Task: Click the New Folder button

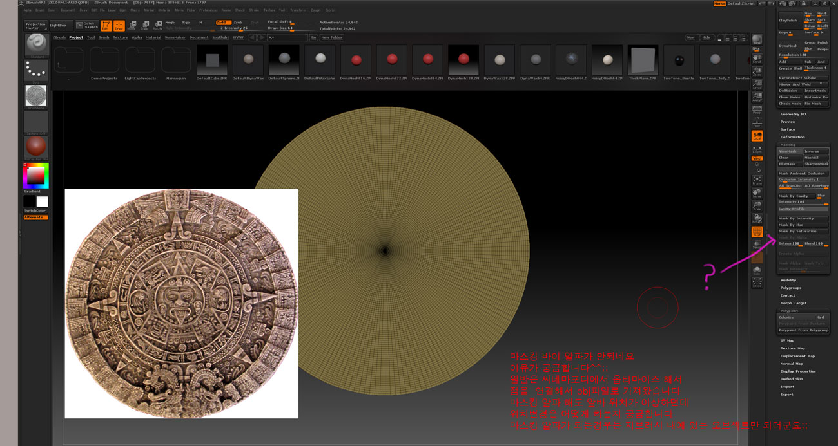Action: pyautogui.click(x=331, y=37)
